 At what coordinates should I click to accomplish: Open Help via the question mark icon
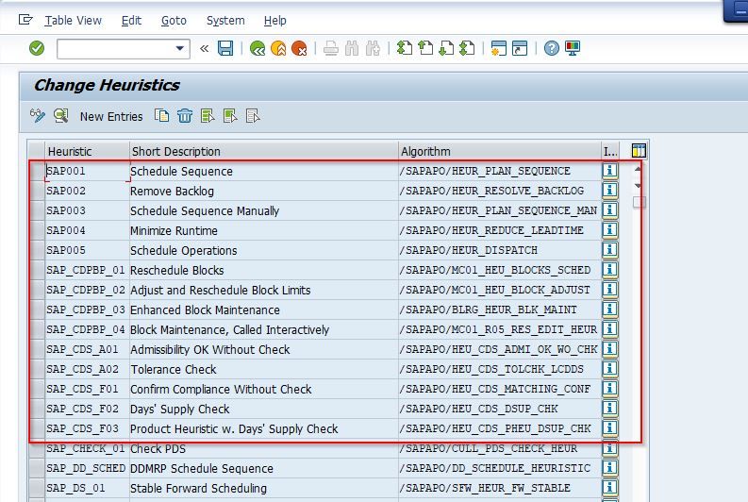(552, 48)
